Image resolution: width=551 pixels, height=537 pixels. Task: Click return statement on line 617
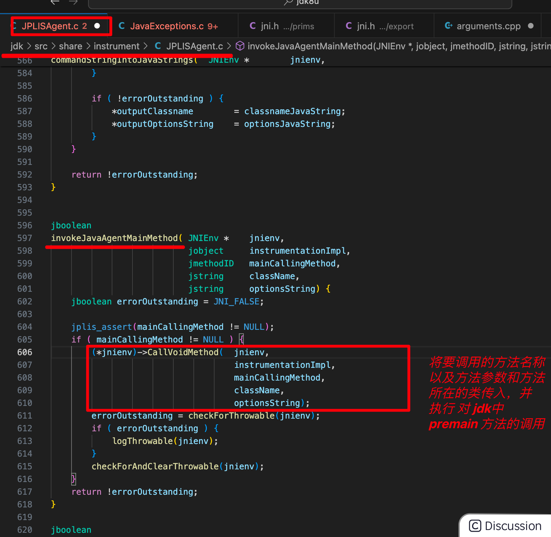click(x=135, y=492)
